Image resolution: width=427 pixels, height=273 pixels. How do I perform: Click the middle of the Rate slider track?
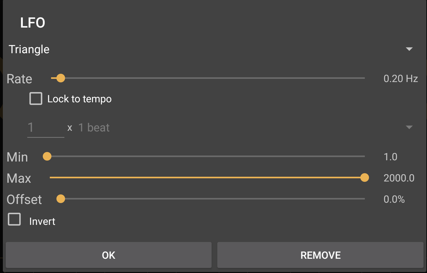tap(208, 78)
